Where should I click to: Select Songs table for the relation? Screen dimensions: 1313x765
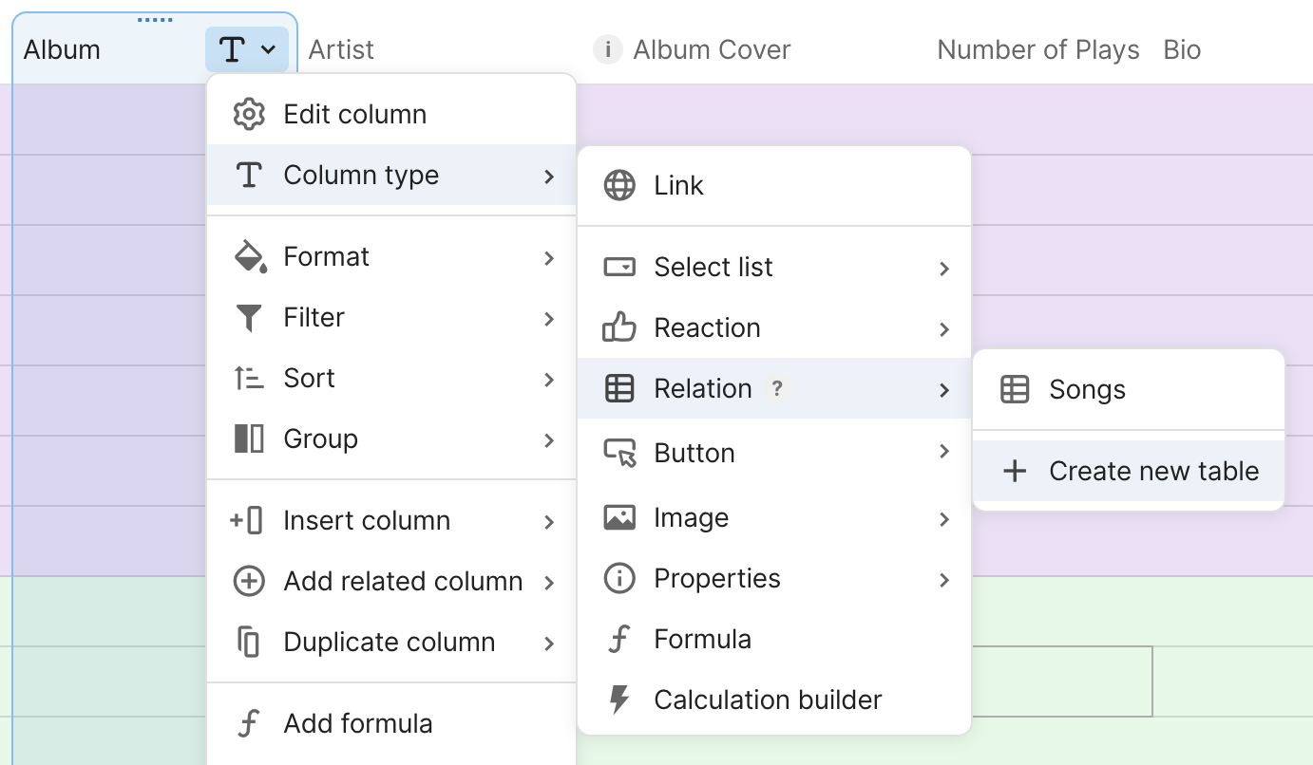pyautogui.click(x=1087, y=389)
